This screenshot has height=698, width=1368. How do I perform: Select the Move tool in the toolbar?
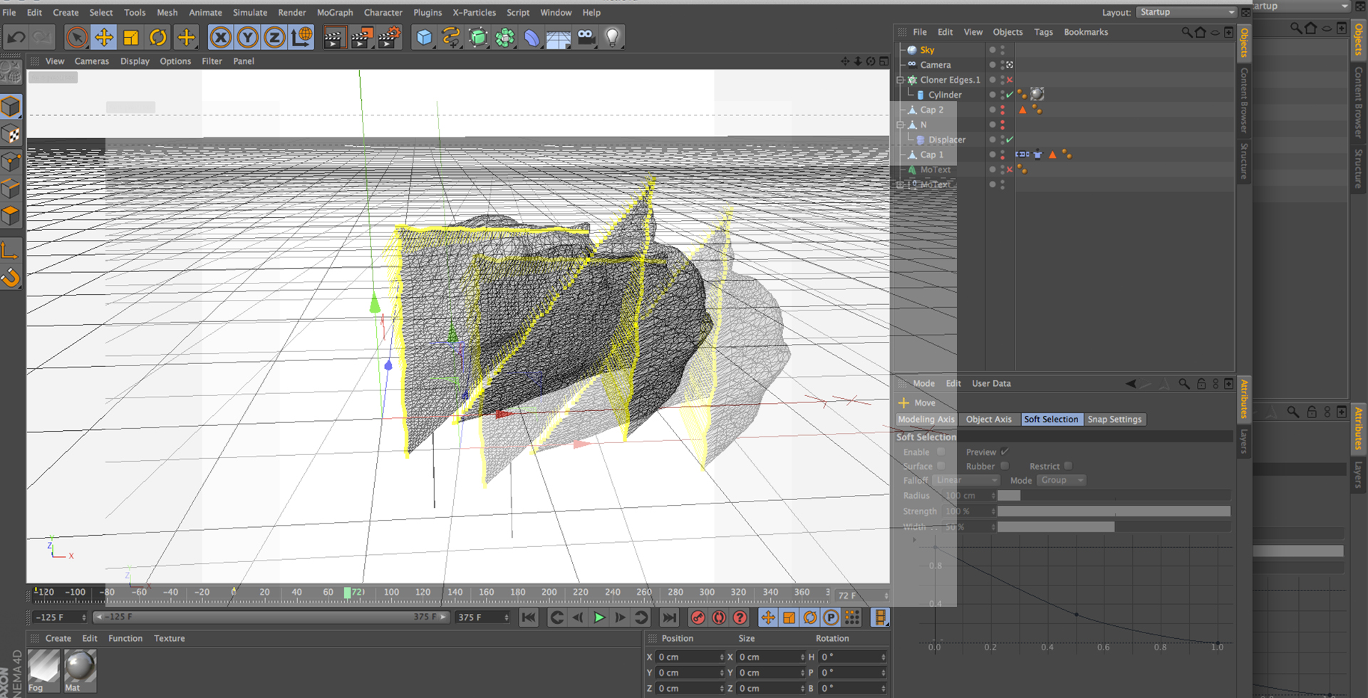(104, 37)
